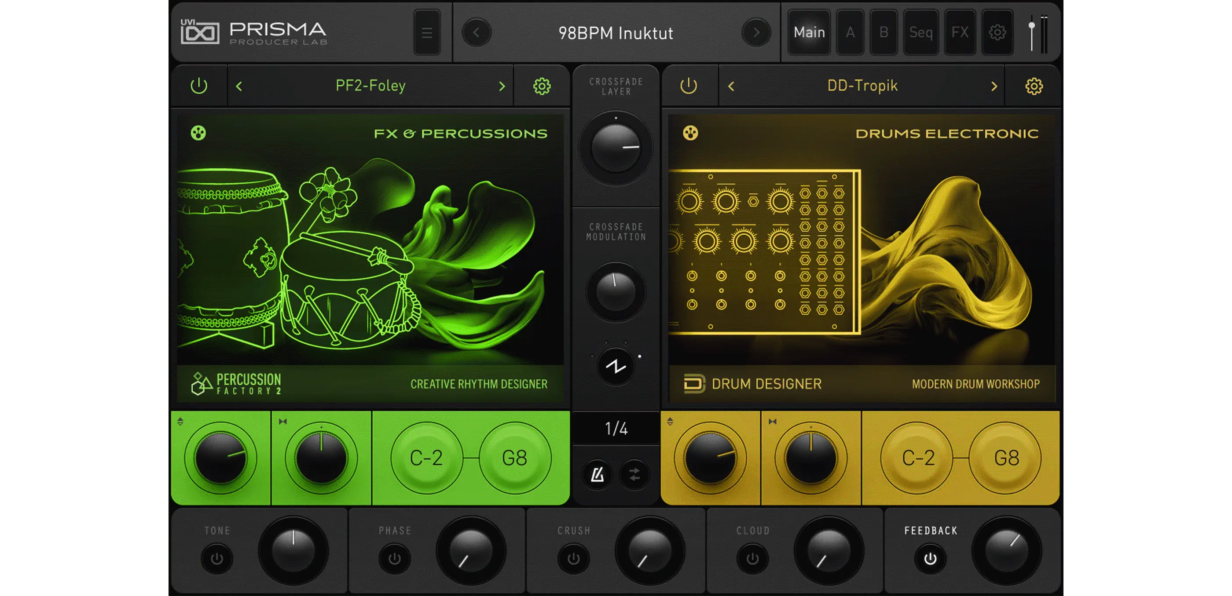Click the Tone amount knob
Image resolution: width=1232 pixels, height=596 pixels.
(293, 550)
